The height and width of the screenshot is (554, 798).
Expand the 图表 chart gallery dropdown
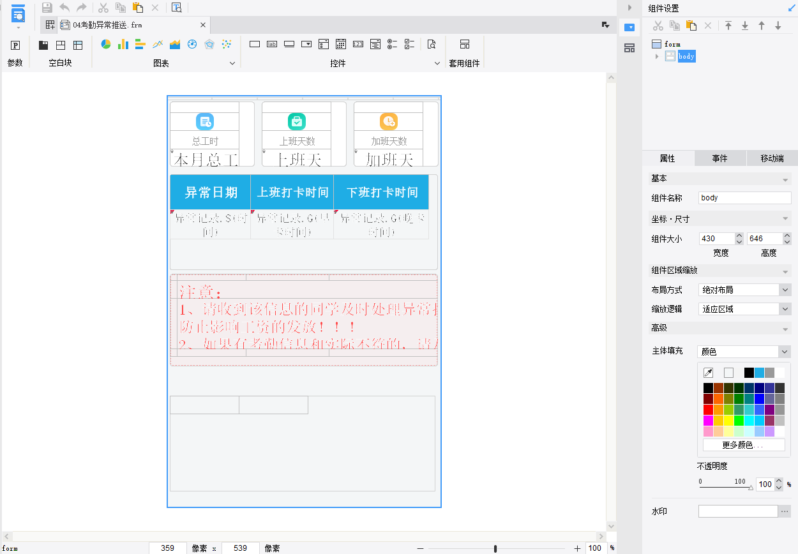coord(232,63)
